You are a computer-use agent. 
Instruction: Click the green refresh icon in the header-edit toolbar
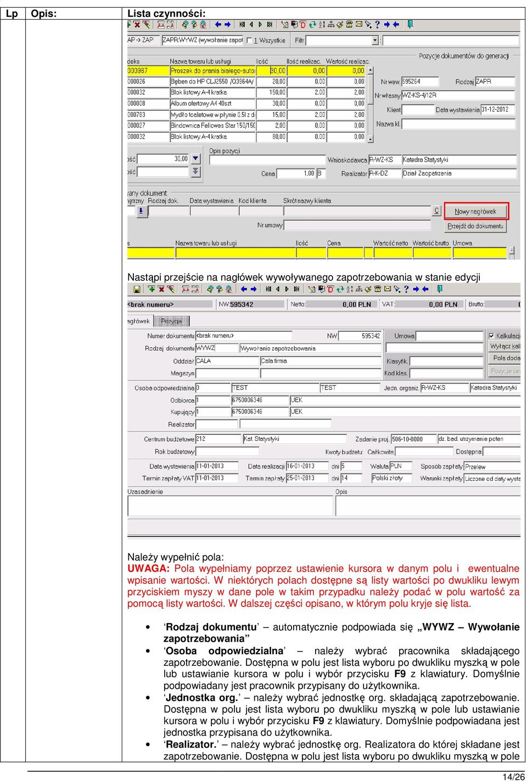point(340,289)
